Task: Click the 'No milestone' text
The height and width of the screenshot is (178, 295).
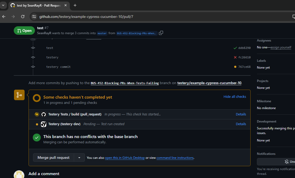Action: (x=266, y=108)
